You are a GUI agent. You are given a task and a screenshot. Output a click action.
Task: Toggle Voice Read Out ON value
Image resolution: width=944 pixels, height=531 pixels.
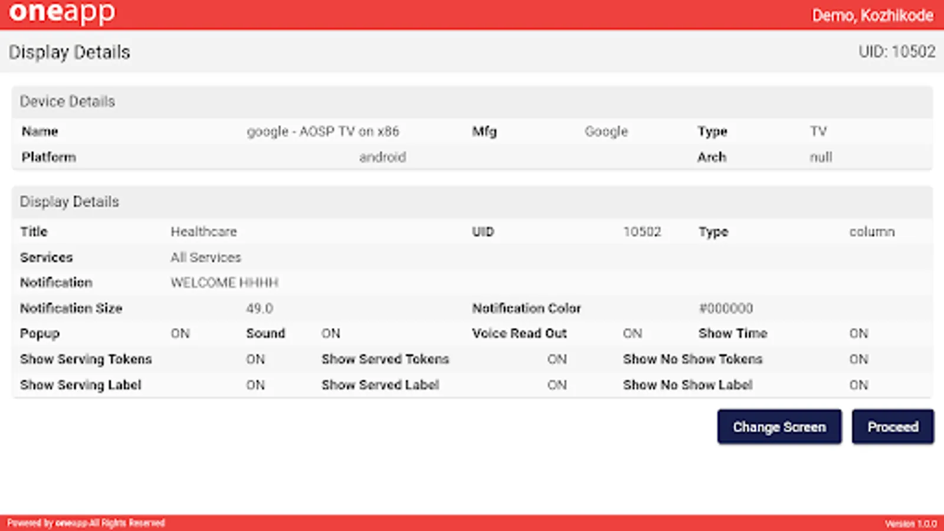[632, 333]
